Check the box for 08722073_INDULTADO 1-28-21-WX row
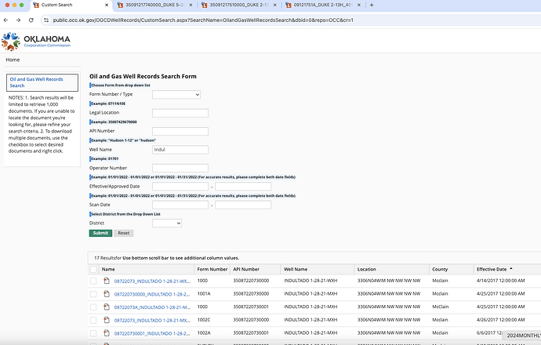 (x=93, y=281)
